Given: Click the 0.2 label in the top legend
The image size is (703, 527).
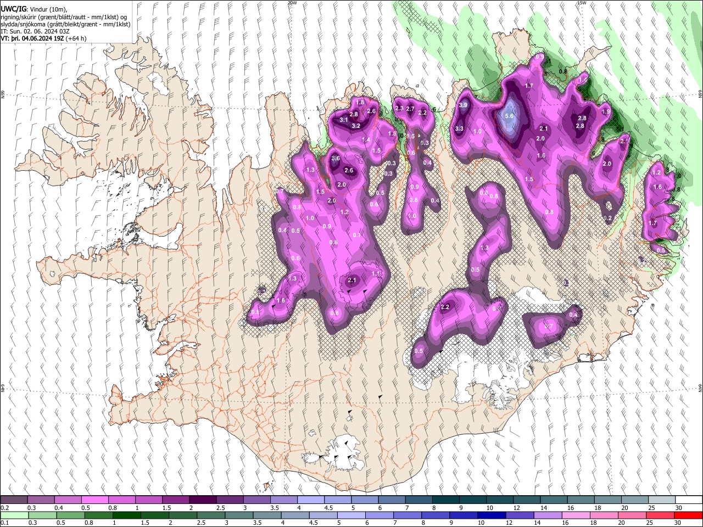Looking at the screenshot, I should 4,508.
